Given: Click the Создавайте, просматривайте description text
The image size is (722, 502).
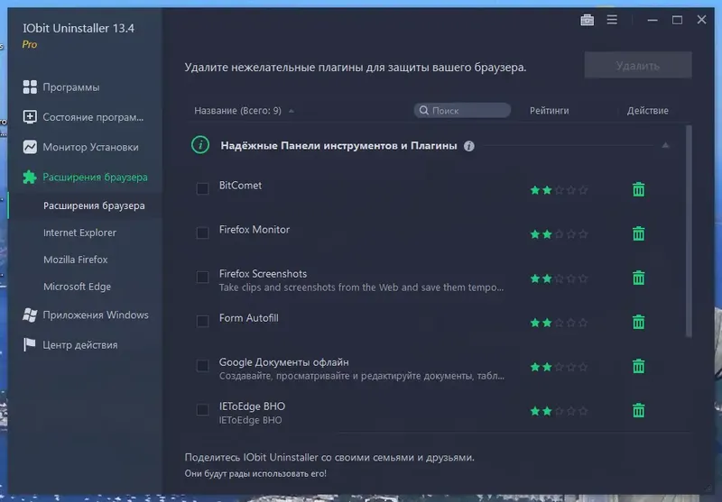Looking at the screenshot, I should [x=362, y=376].
